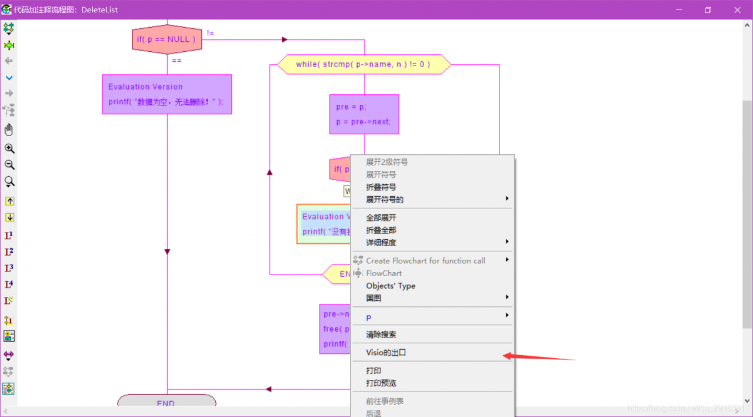
Task: Select the zoom in tool
Action: [x=9, y=148]
